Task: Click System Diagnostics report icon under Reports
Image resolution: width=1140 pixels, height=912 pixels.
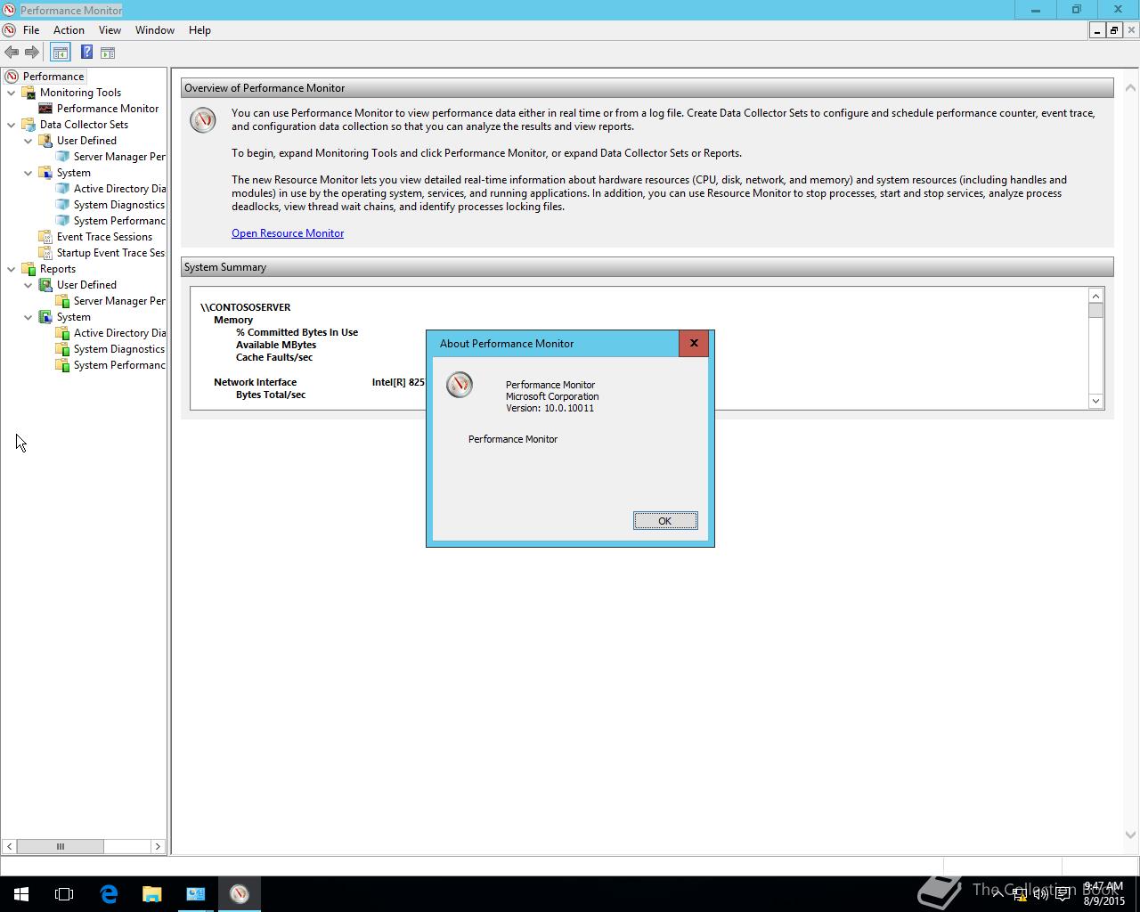Action: click(x=62, y=349)
